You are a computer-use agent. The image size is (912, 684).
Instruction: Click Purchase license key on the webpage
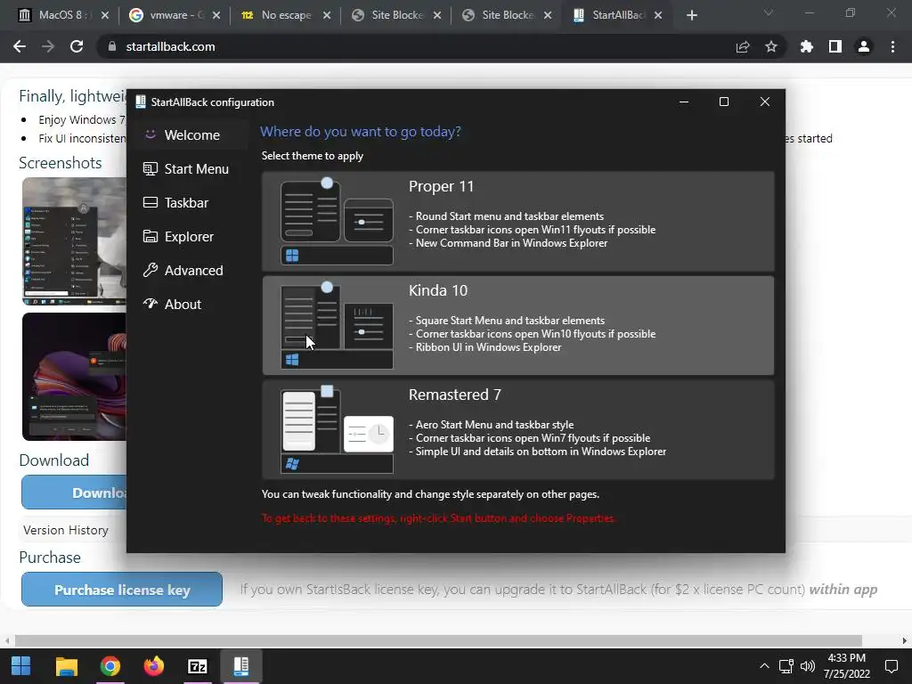point(122,590)
